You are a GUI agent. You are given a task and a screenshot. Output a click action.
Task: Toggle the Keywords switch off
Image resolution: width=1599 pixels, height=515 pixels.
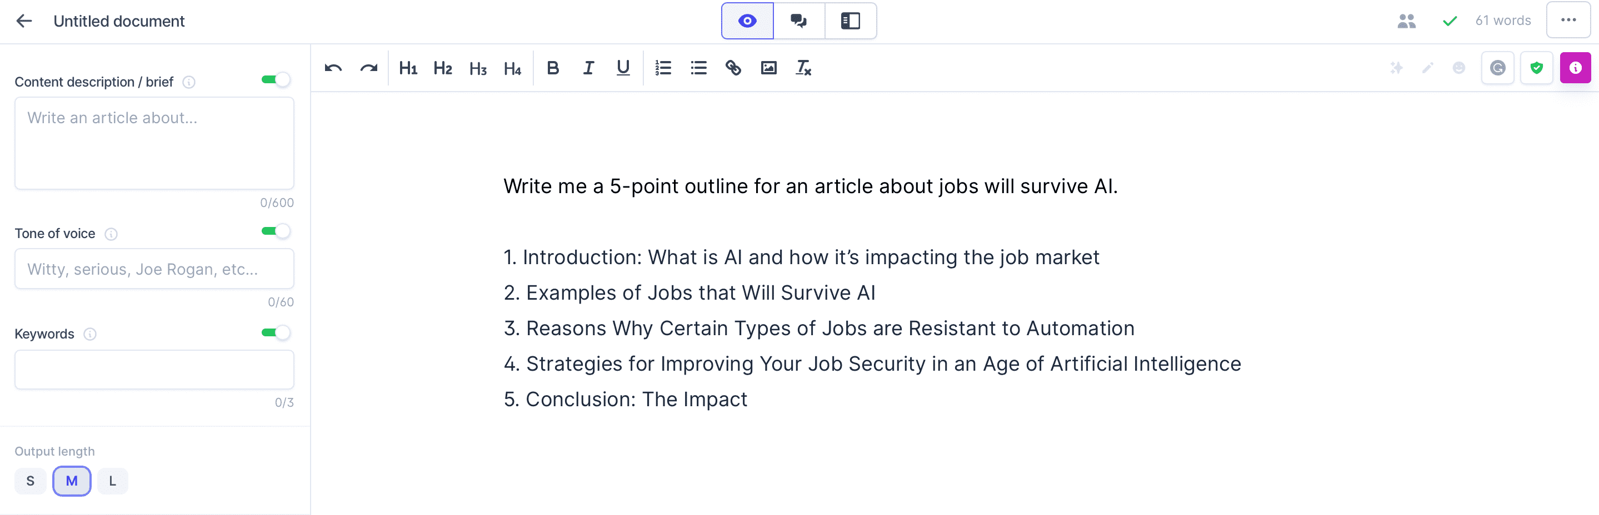[276, 333]
